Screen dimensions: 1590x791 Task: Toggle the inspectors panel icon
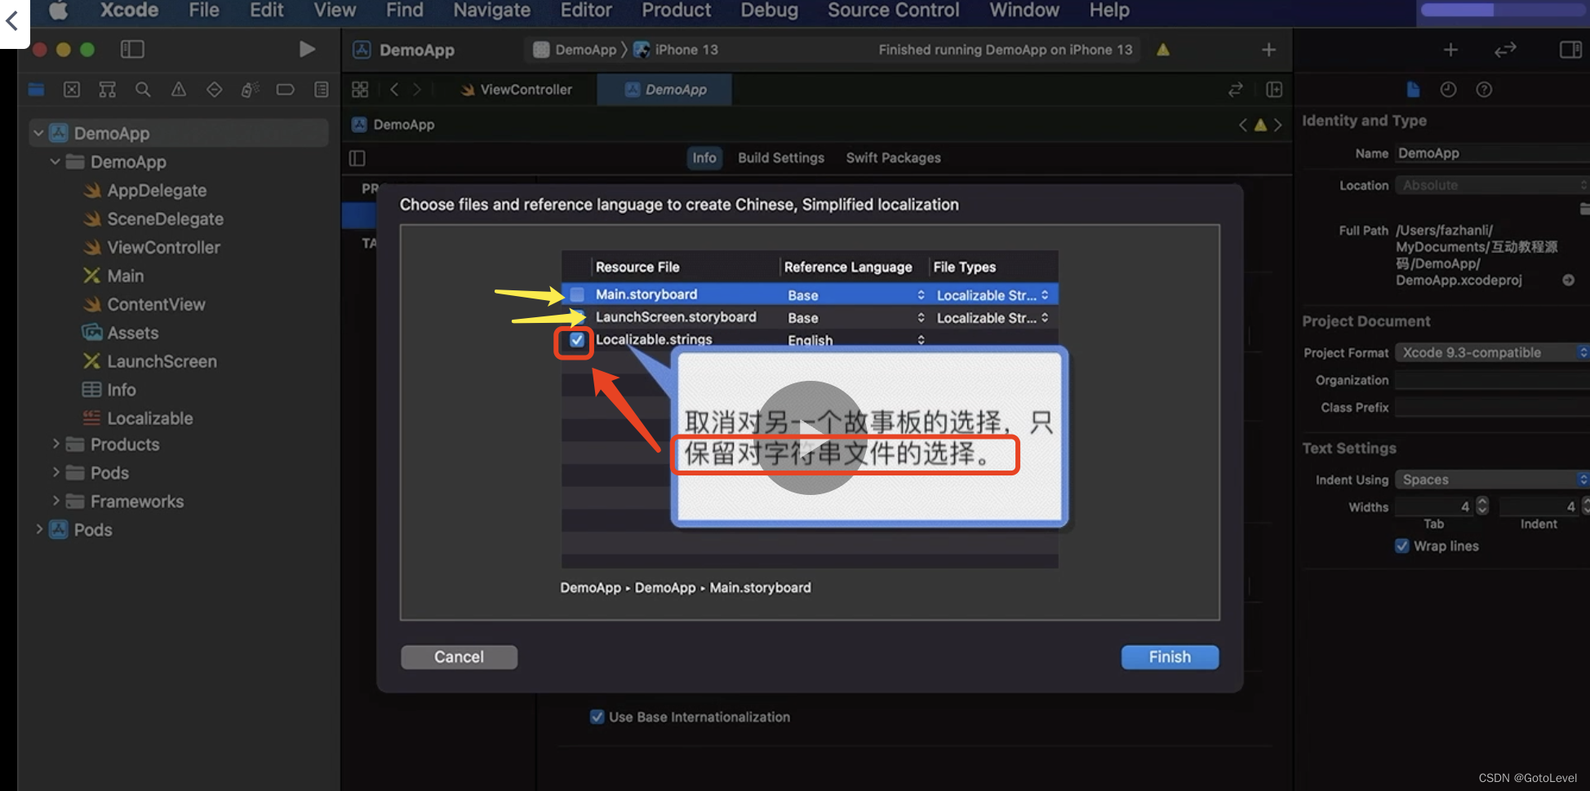click(1570, 50)
